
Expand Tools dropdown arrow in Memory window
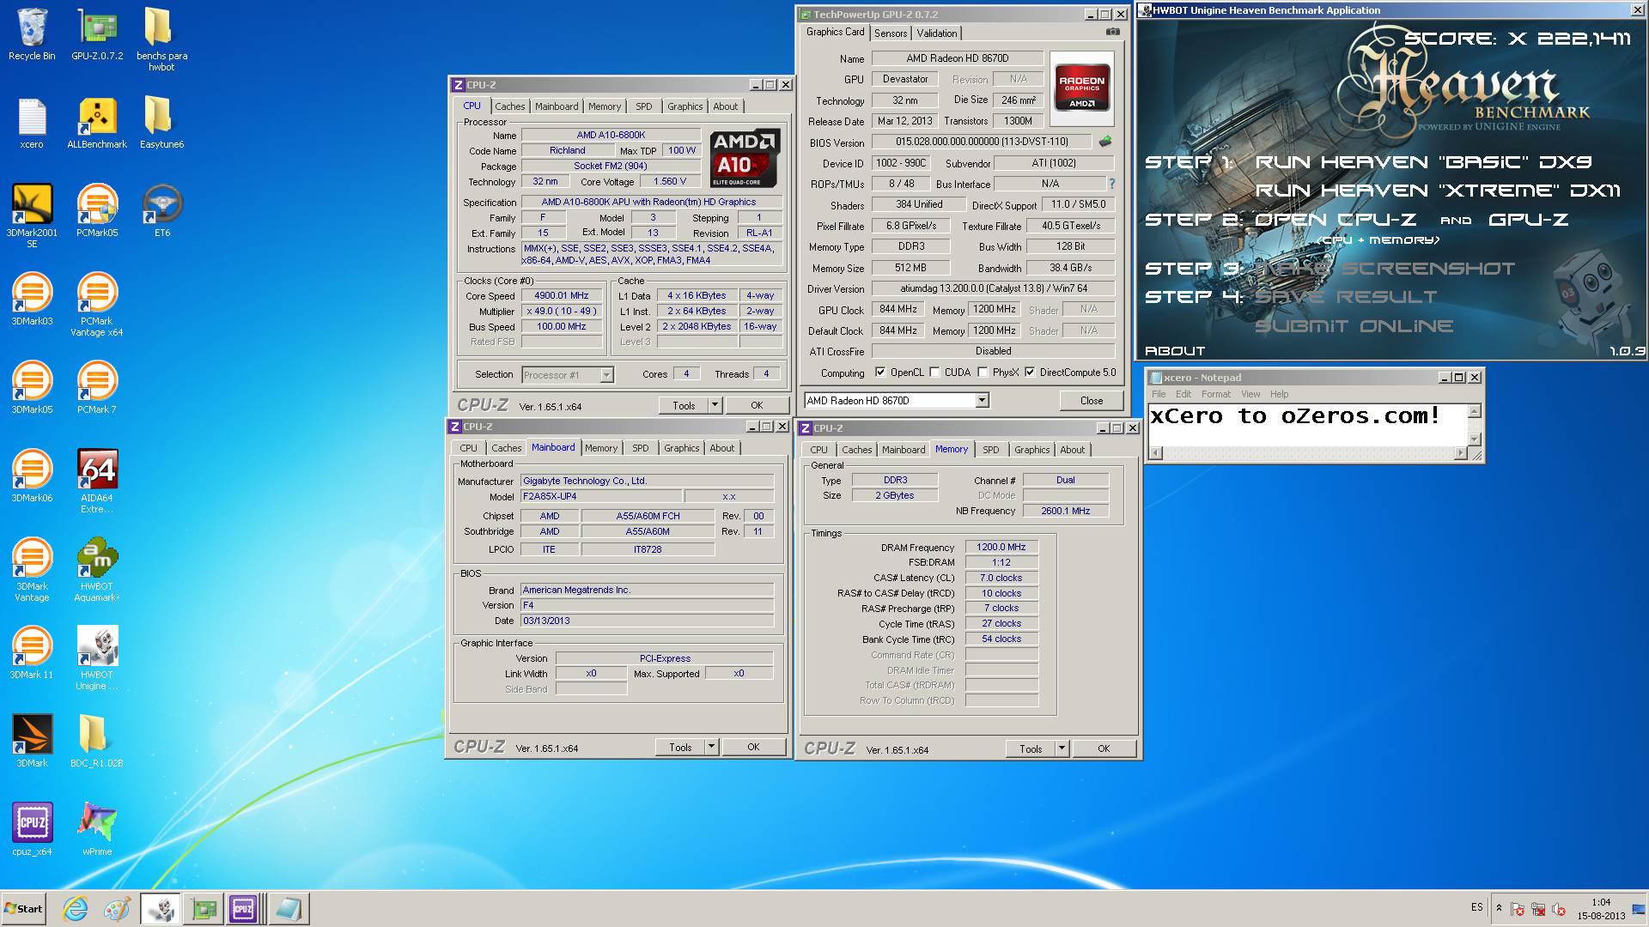[x=1062, y=749]
